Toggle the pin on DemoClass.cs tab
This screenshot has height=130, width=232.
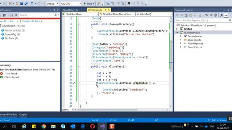click(x=105, y=10)
